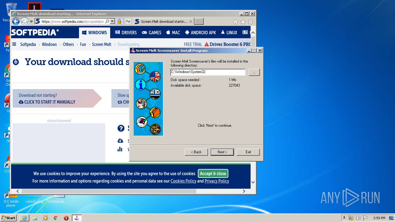Open the Windows Start menu

coord(8,218)
